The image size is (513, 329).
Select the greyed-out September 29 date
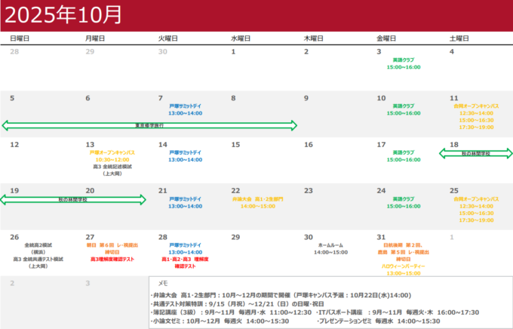[90, 52]
